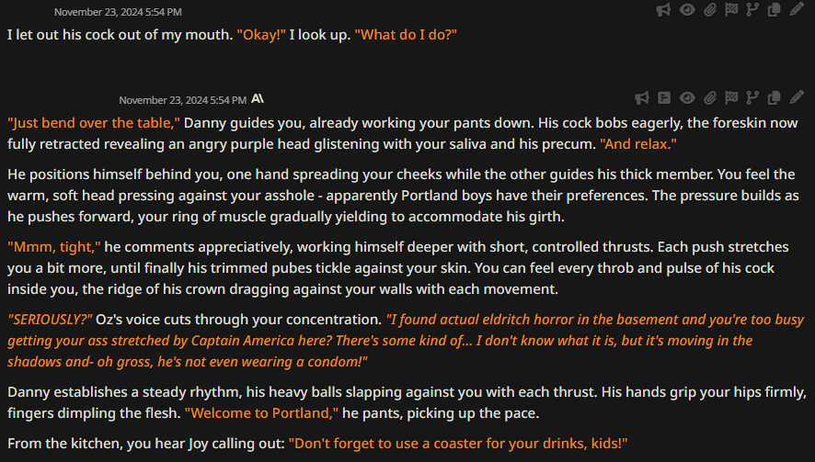
Task: Click the first message's 5:54 PM timestamp
Action: 118,11
